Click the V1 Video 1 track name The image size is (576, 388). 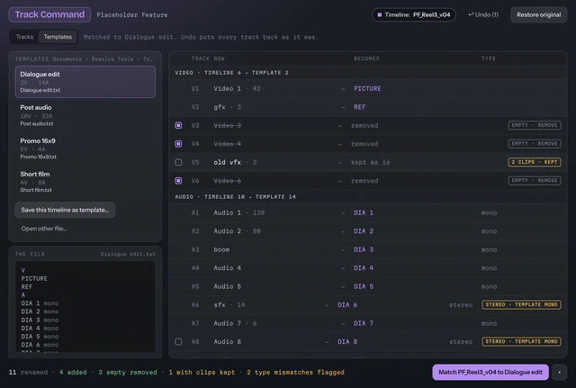tap(228, 88)
